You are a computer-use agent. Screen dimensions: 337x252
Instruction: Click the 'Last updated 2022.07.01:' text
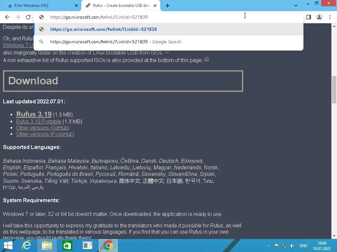click(34, 101)
